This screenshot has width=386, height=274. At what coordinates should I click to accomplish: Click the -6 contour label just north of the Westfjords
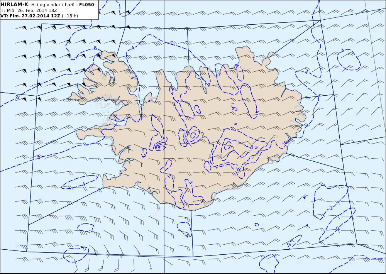pos(95,48)
